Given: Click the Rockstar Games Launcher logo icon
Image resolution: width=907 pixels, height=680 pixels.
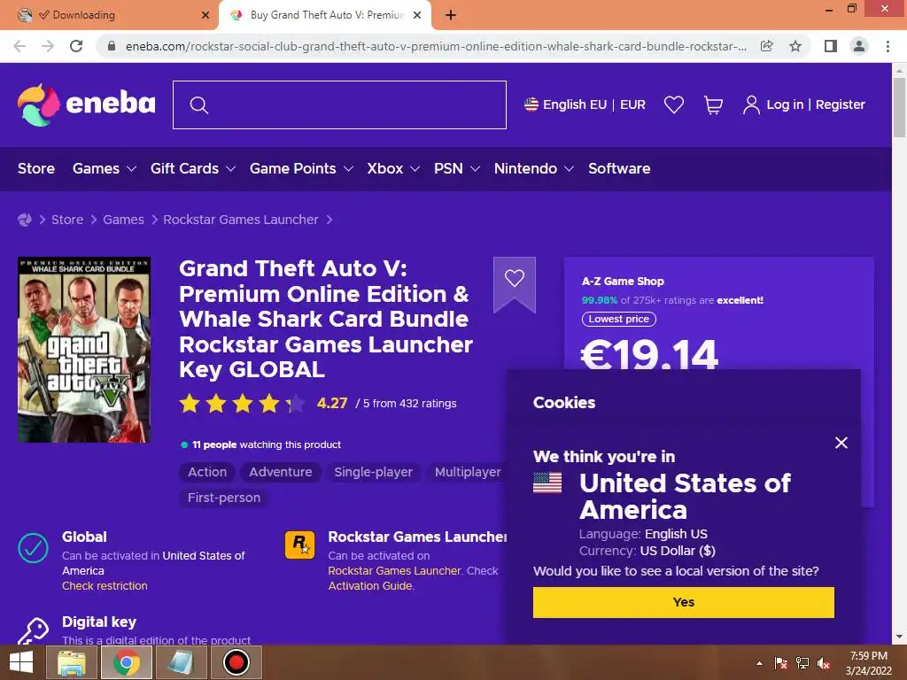Looking at the screenshot, I should [299, 545].
